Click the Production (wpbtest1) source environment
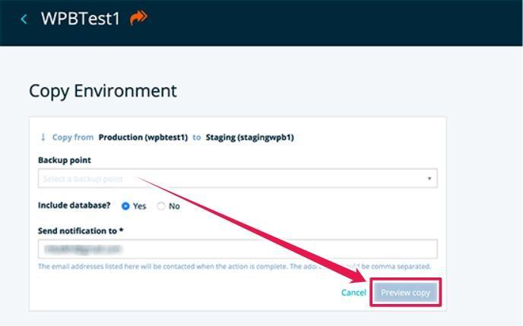The width and height of the screenshot is (523, 326). pos(143,137)
